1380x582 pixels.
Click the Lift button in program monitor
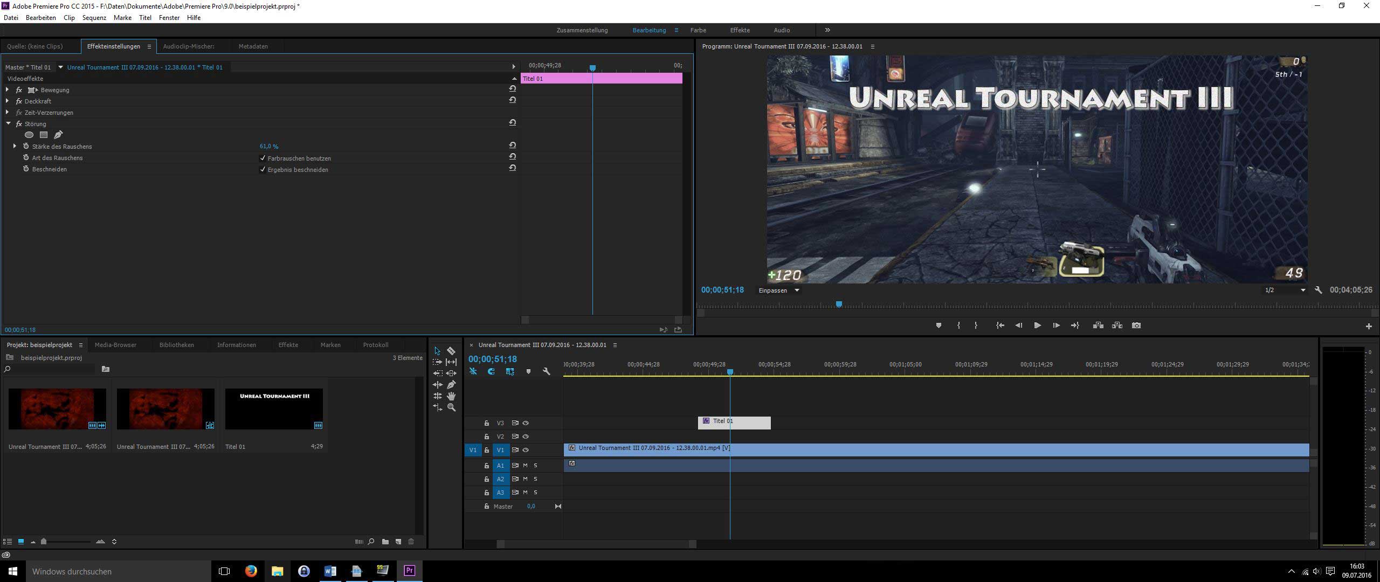1098,325
